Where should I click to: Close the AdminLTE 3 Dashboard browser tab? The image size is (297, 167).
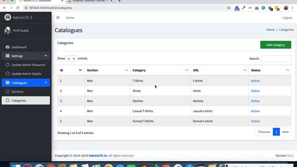[62, 1]
